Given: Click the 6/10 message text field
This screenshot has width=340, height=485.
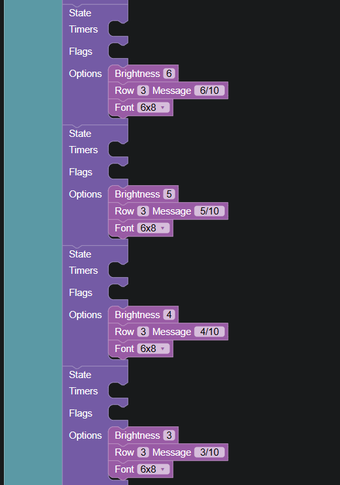Looking at the screenshot, I should coord(210,91).
